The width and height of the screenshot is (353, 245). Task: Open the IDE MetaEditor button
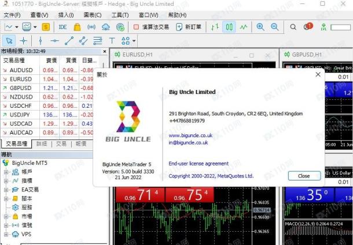pos(62,27)
